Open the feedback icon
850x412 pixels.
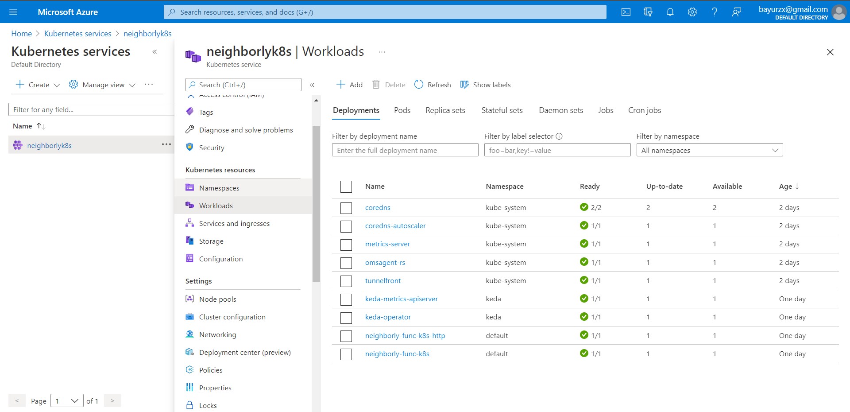point(737,12)
